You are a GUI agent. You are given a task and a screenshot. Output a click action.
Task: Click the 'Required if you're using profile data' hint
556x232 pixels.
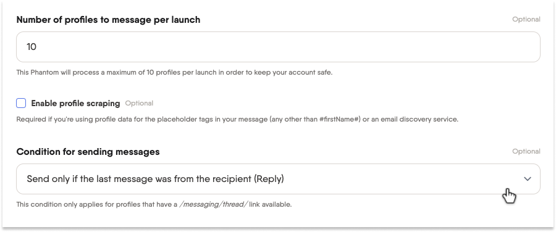(237, 119)
